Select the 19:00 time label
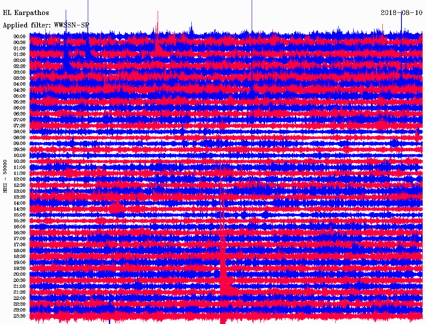 pyautogui.click(x=20, y=263)
